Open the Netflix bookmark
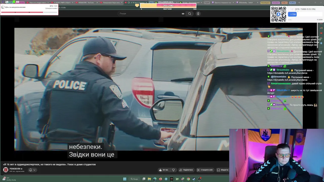324x182 pixels. click(x=292, y=3)
